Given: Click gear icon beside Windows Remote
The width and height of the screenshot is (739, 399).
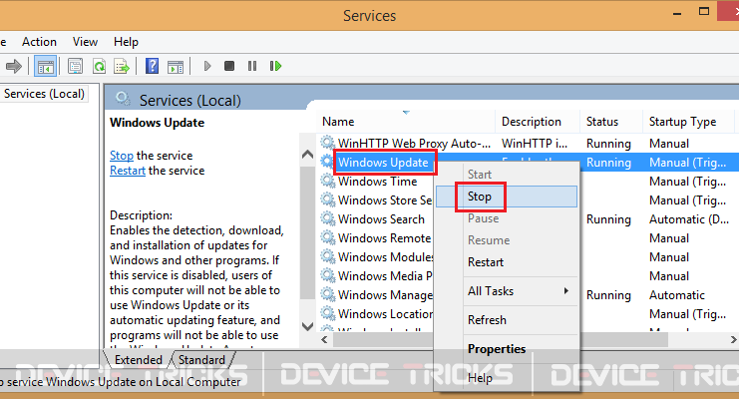Looking at the screenshot, I should click(327, 237).
